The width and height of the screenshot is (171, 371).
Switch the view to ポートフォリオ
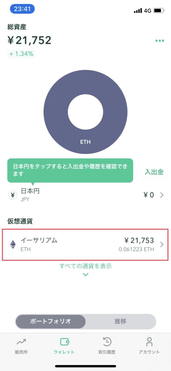[50, 321]
